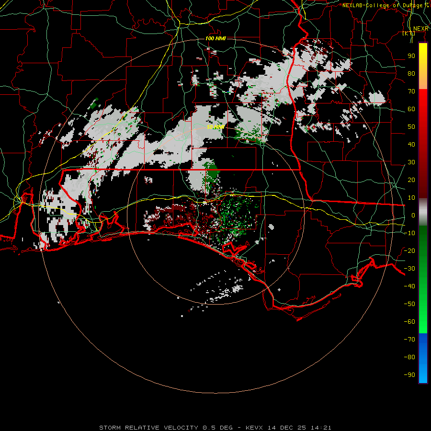This screenshot has height=431, width=431.
Task: Select the 90 value on velocity scale
Action: click(411, 56)
